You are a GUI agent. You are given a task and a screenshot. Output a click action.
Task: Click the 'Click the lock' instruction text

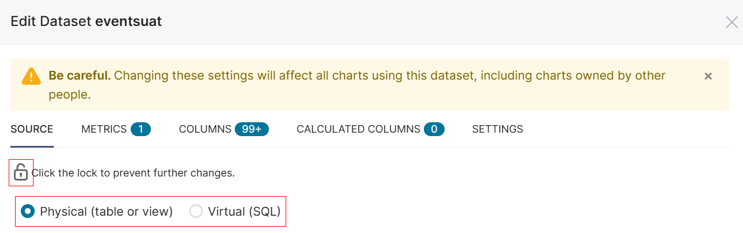[x=133, y=173]
